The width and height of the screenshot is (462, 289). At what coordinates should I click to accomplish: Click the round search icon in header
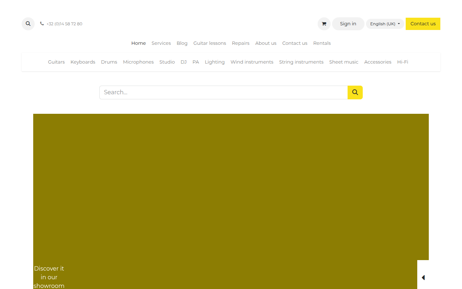click(28, 24)
